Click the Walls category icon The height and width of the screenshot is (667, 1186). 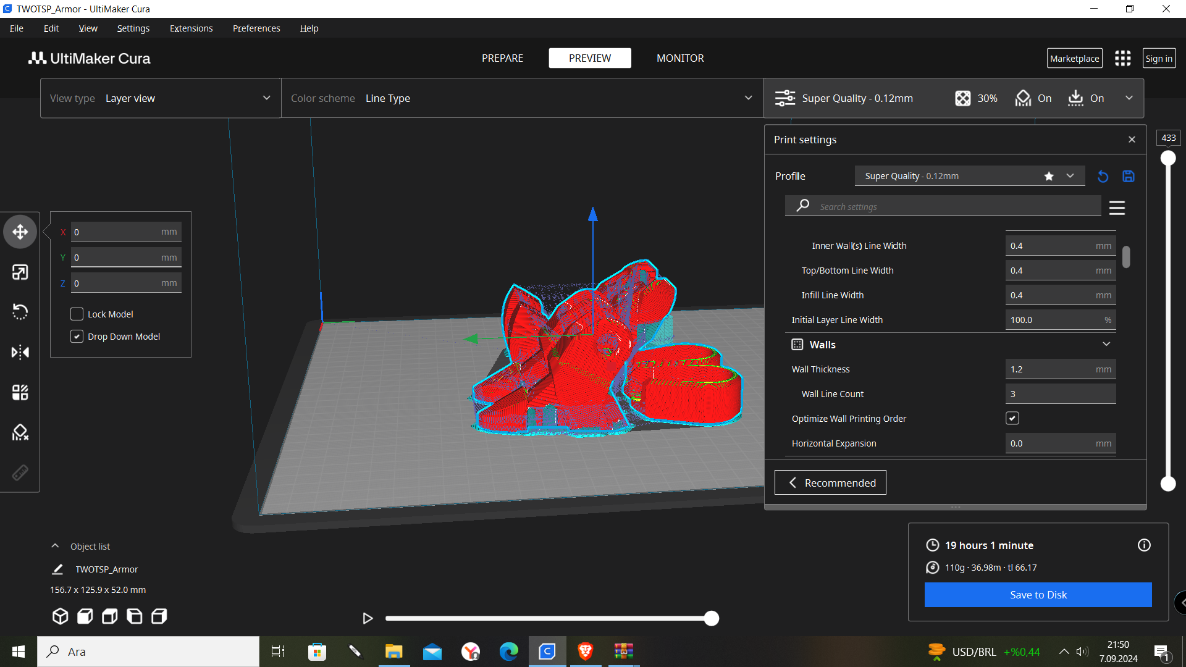[x=797, y=345]
